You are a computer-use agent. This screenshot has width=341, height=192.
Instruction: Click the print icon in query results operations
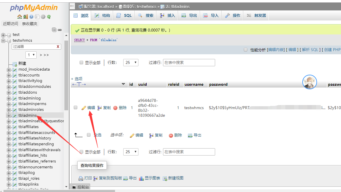81,178
